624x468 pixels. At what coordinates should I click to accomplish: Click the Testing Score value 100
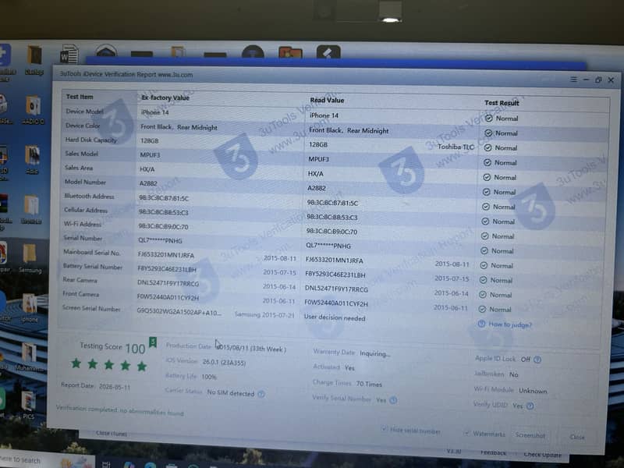tap(135, 349)
